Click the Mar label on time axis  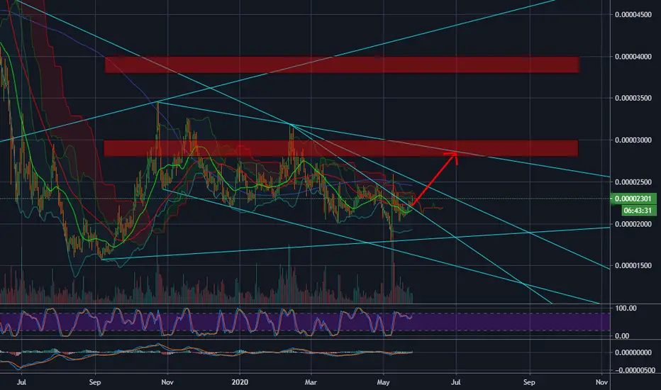[x=311, y=382]
